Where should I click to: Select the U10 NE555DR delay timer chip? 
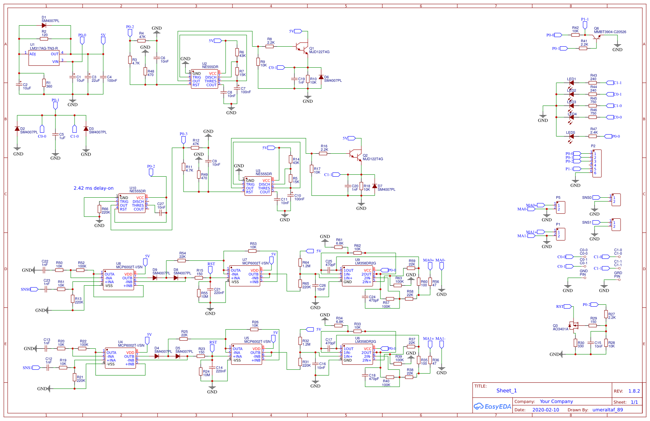point(132,203)
